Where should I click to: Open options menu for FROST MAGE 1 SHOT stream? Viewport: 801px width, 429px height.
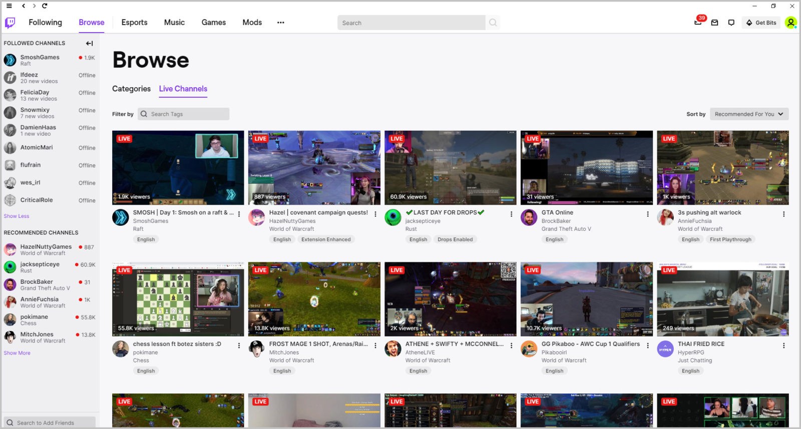click(x=375, y=346)
